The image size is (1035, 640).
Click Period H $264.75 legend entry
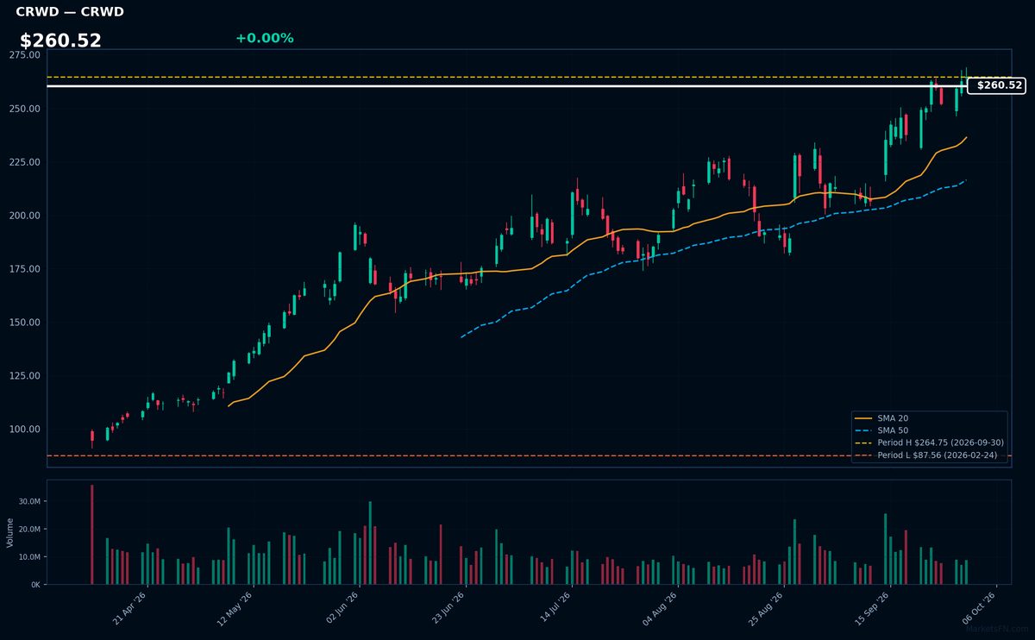point(929,442)
